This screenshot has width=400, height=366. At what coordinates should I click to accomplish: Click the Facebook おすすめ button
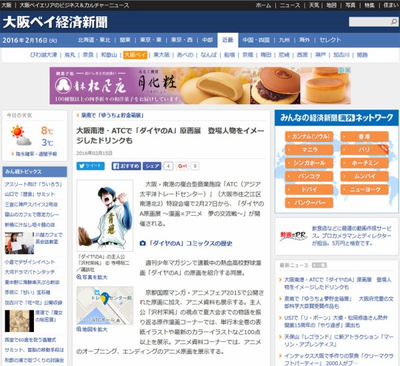click(x=126, y=166)
